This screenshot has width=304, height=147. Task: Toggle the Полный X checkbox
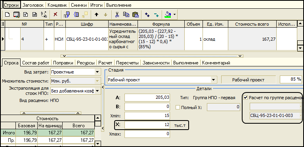point(178,107)
